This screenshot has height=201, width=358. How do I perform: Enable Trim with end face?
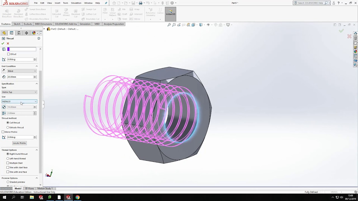pyautogui.click(x=8, y=172)
